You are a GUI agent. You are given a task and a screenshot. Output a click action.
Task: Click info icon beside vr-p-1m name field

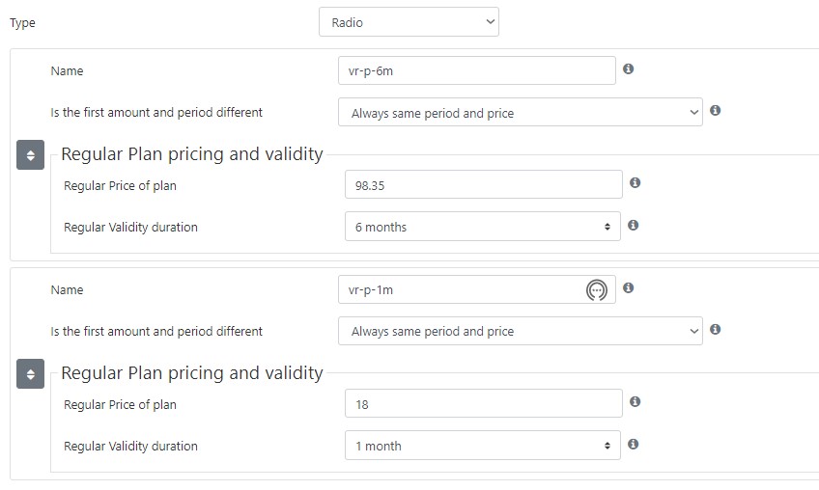pyautogui.click(x=629, y=287)
